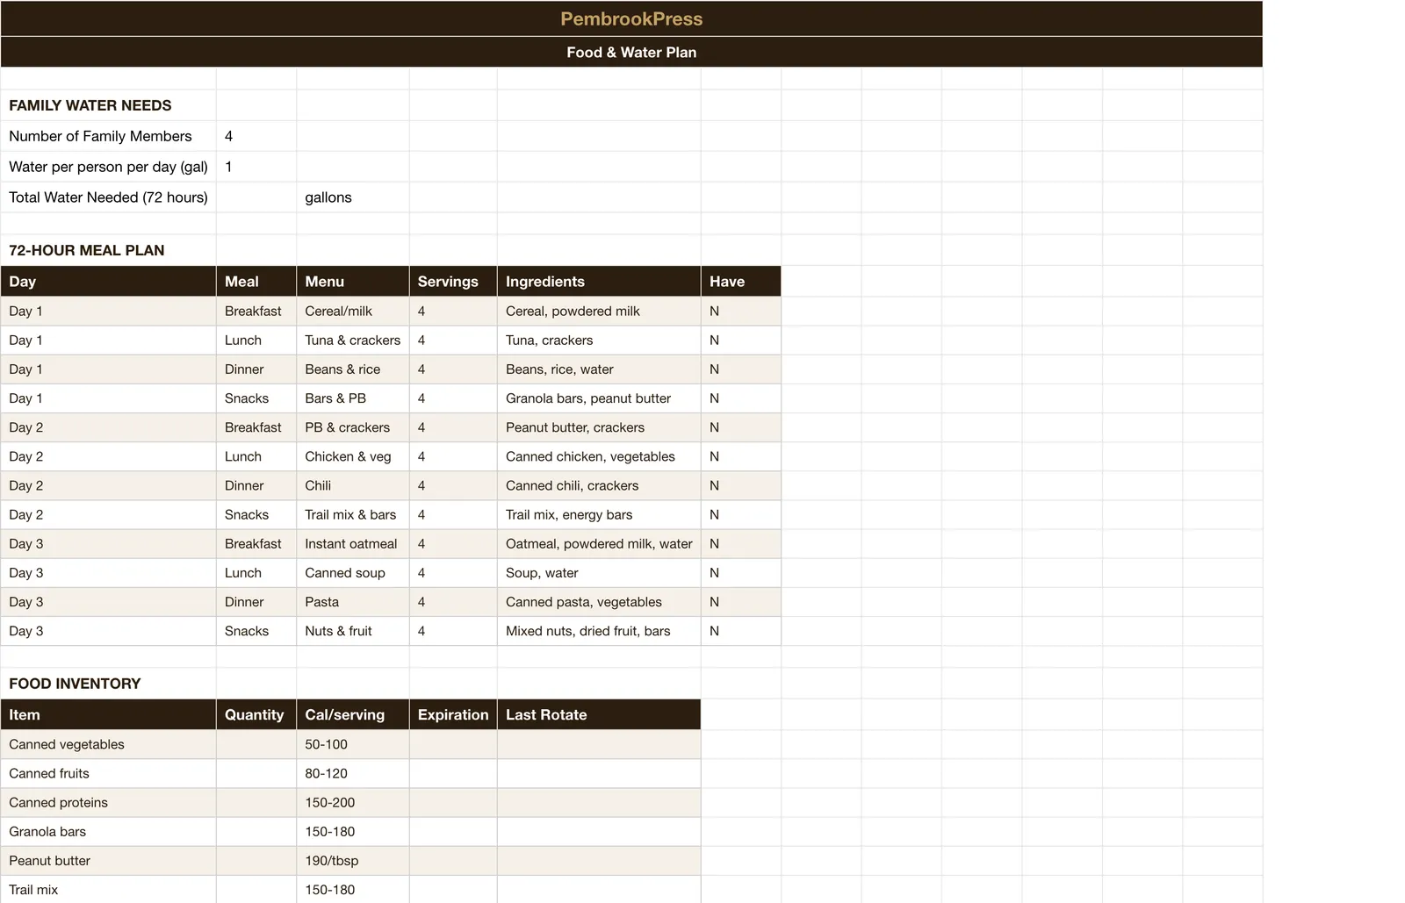Screen dimensions: 1405x903
Task: Select the 190/tbsp calories cell
Action: tap(353, 861)
